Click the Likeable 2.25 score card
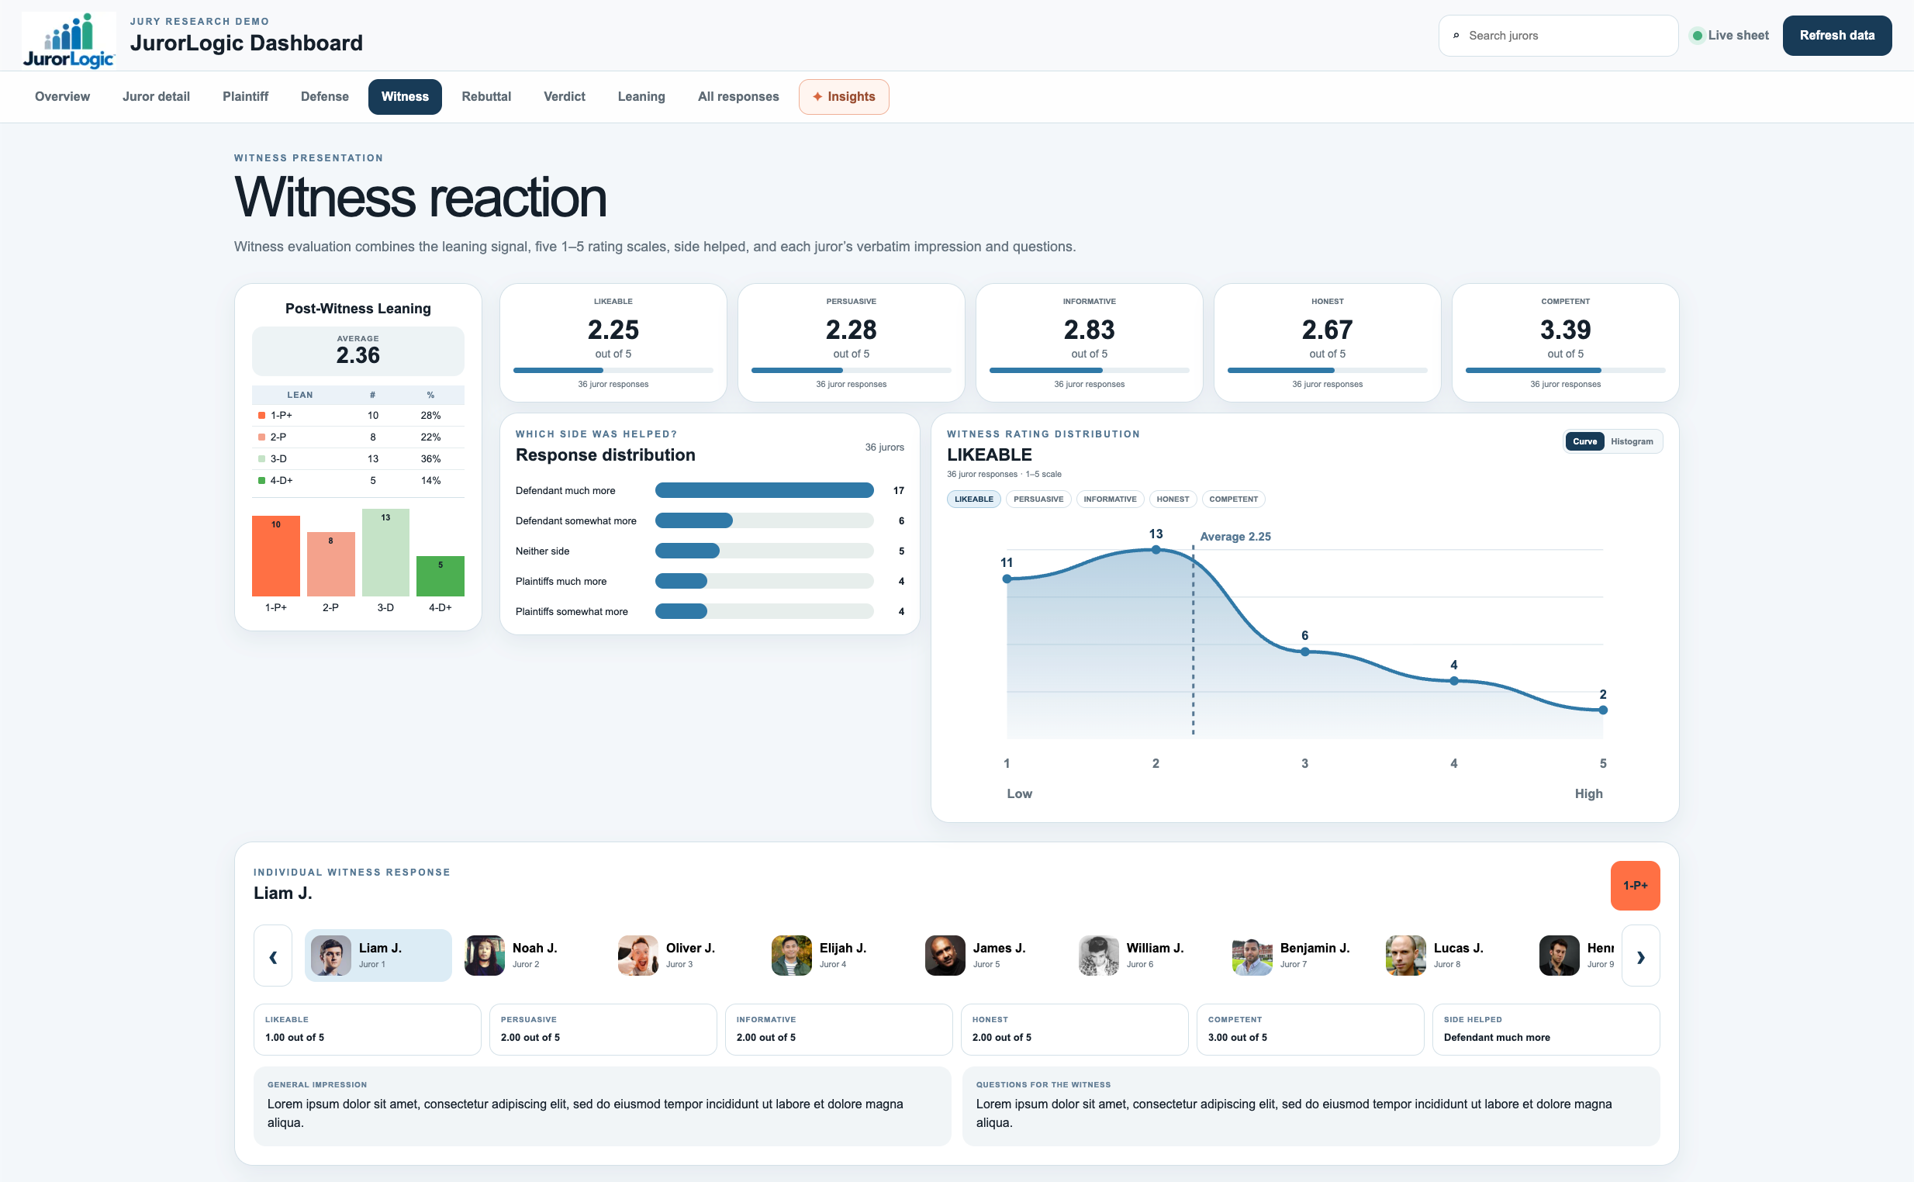 click(x=613, y=342)
